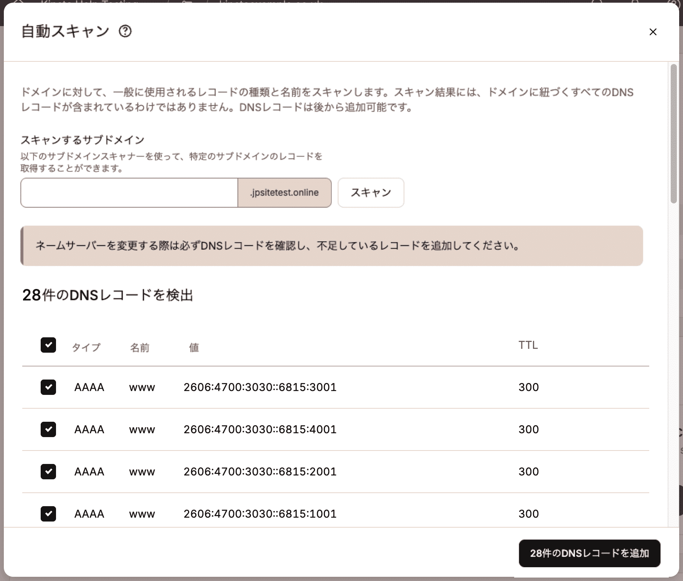Deselect all DNS records via header checkbox
This screenshot has height=581, width=683.
pyautogui.click(x=48, y=346)
